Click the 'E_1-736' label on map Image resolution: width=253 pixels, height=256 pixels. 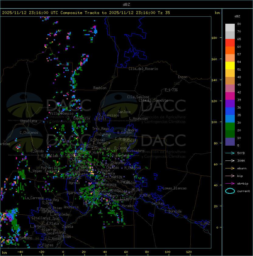171,90
